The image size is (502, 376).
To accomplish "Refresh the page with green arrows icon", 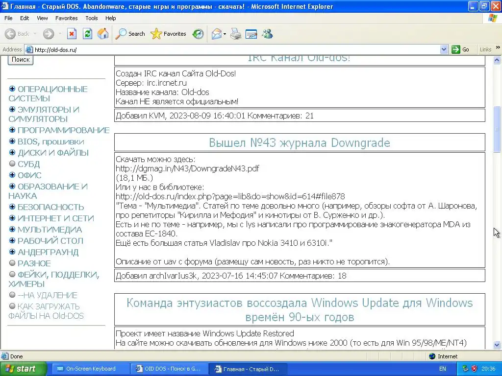I will (x=87, y=34).
